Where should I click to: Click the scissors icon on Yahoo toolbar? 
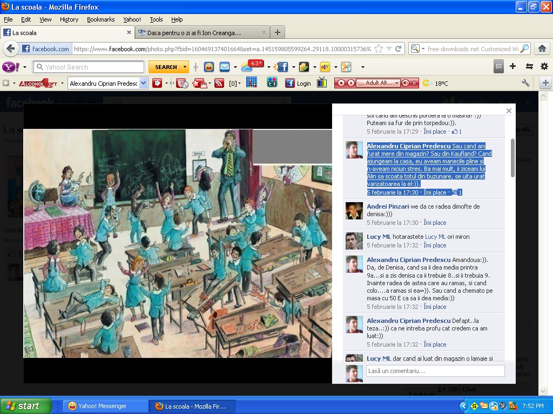click(x=346, y=67)
